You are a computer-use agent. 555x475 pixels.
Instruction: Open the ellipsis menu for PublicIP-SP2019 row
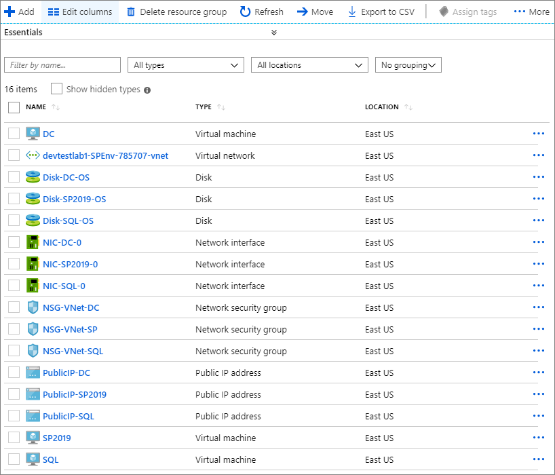click(538, 394)
